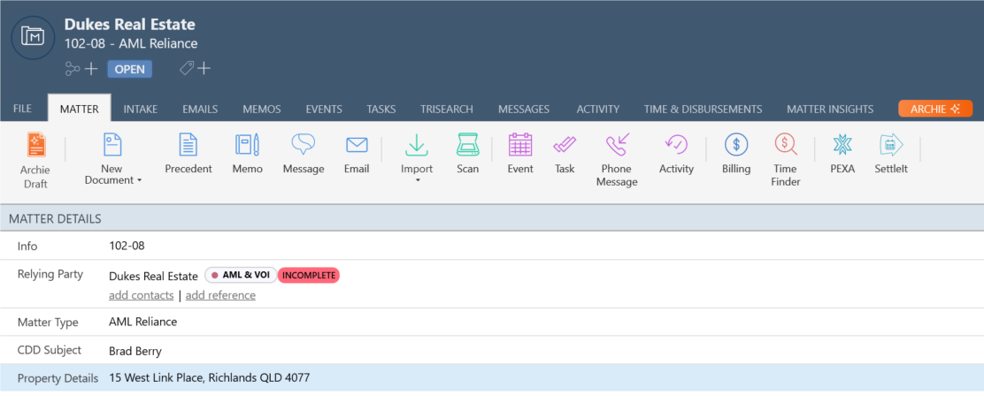Open MATTER INSIGHTS tab
The width and height of the screenshot is (984, 403).
click(x=830, y=109)
